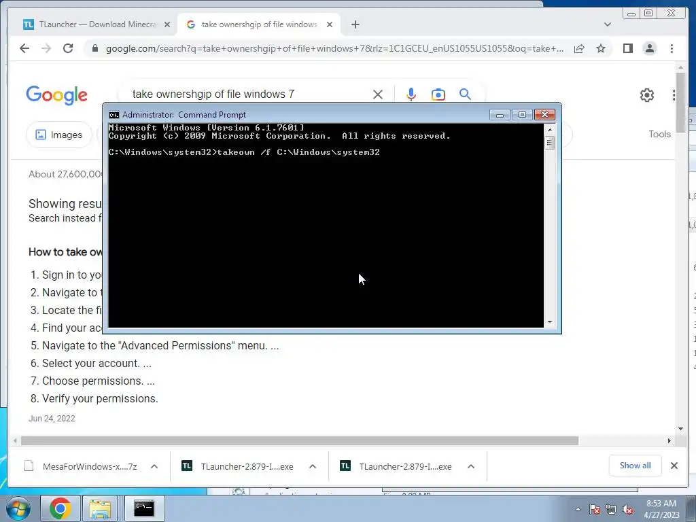Click the site lock icon in the address bar
The width and height of the screenshot is (696, 522).
95,48
